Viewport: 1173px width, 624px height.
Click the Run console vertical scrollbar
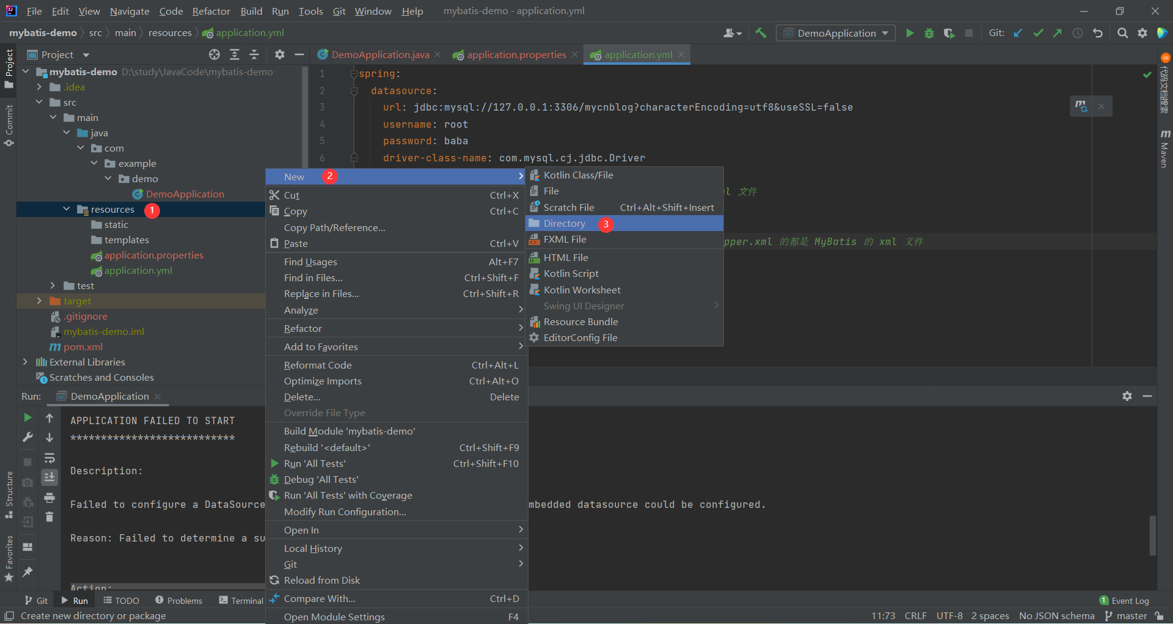(1153, 536)
